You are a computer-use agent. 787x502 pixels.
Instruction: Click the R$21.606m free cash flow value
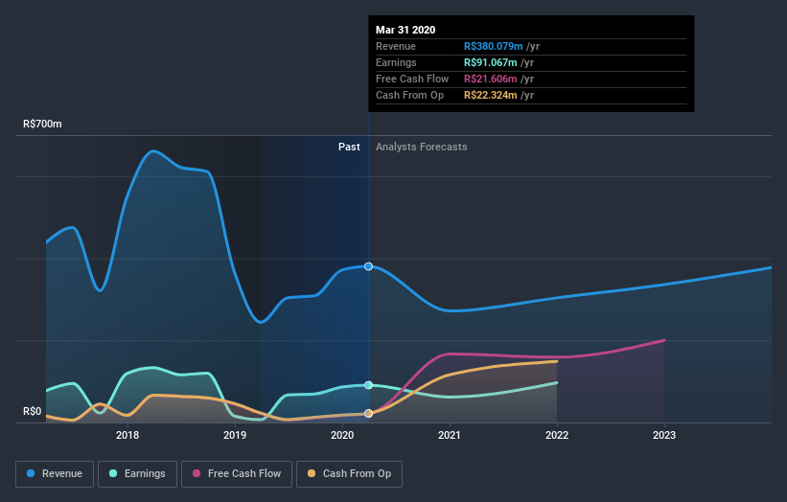[491, 79]
